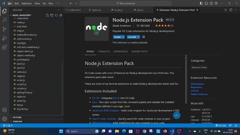Click the extension details scrollbar

pos(186,79)
